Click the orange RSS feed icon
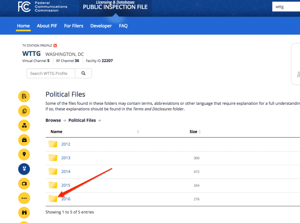The height and width of the screenshot is (223, 300). click(x=55, y=46)
